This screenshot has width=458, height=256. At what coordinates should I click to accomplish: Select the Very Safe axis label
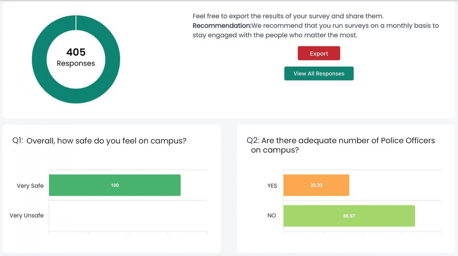(x=30, y=185)
